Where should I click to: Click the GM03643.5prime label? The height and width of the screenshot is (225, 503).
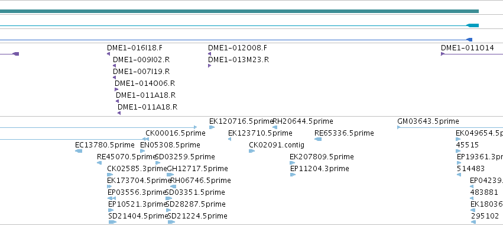(429, 121)
